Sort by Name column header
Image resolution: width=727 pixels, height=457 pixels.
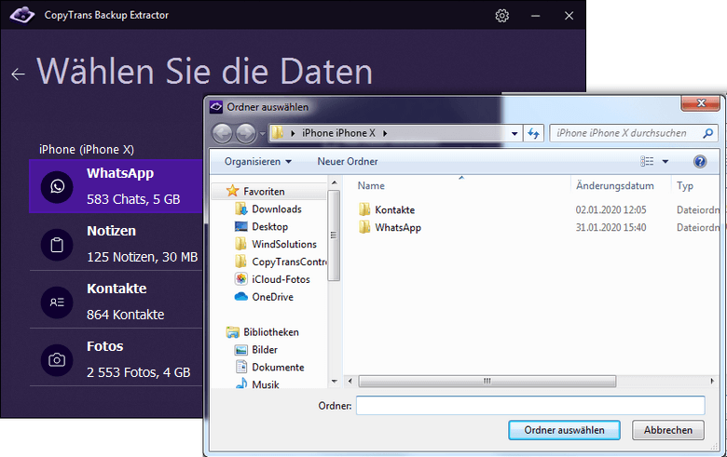coord(371,185)
